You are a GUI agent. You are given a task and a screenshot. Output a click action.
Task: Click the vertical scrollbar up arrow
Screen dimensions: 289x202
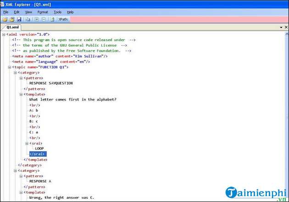pyautogui.click(x=287, y=34)
